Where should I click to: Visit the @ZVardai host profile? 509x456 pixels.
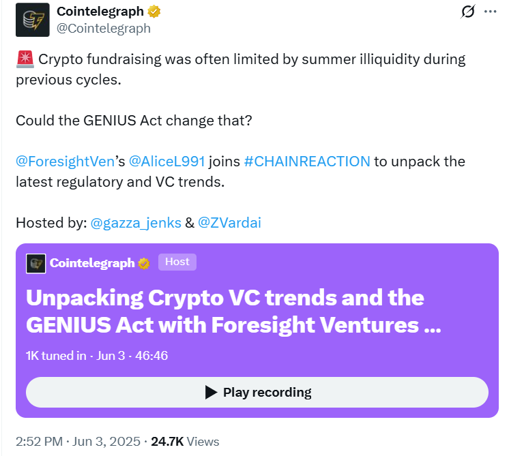coord(229,223)
